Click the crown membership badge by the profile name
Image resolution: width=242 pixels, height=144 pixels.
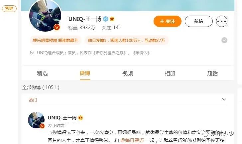coord(112,19)
